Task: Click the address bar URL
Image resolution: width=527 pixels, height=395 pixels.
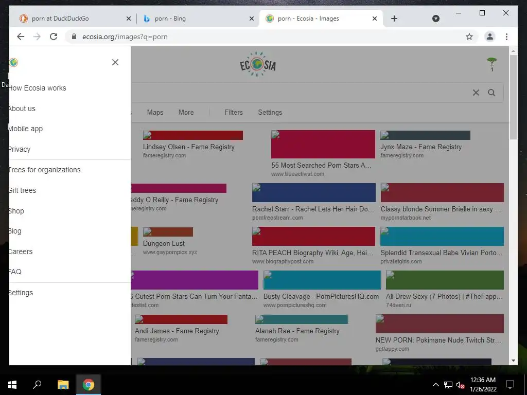Action: click(125, 37)
